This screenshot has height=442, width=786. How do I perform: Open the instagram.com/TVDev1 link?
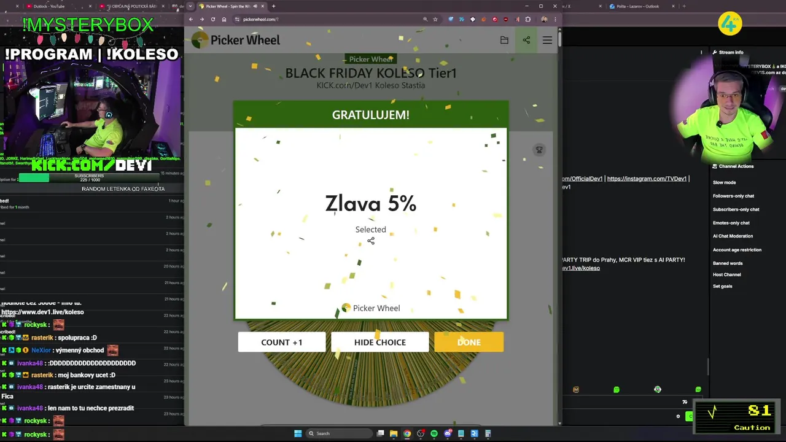coord(647,179)
